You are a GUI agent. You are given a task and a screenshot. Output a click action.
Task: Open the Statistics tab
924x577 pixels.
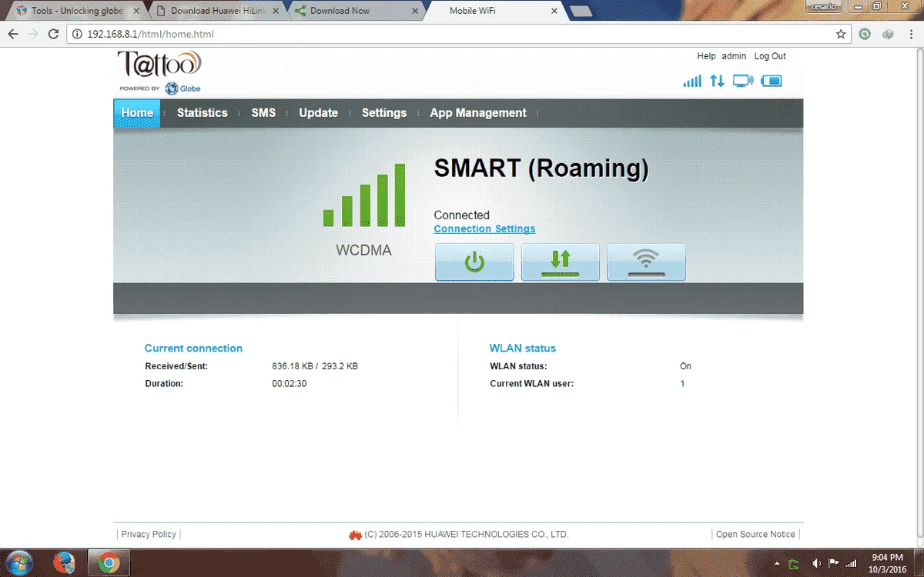pos(202,112)
